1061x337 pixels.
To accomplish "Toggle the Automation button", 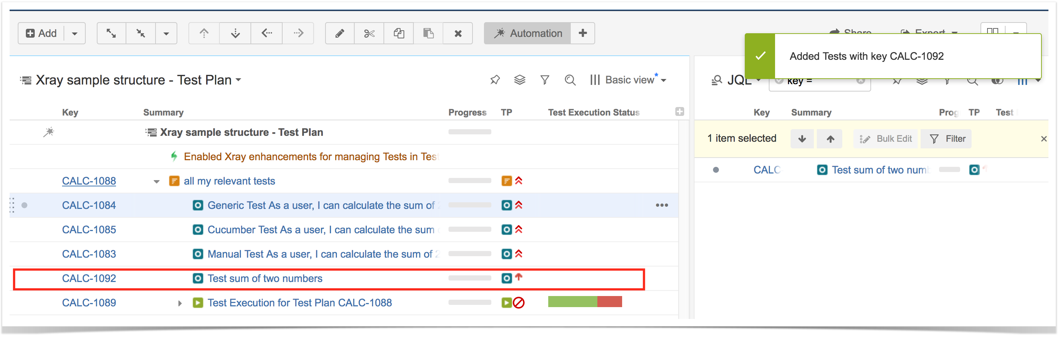I will tap(528, 33).
